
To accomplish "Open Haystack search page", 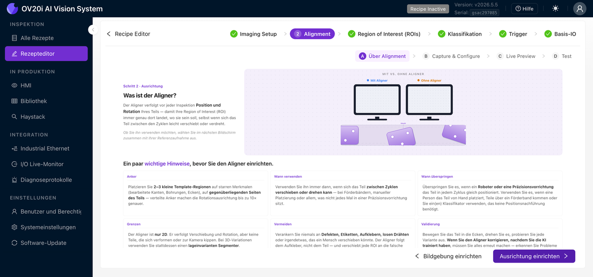I will pyautogui.click(x=46, y=117).
